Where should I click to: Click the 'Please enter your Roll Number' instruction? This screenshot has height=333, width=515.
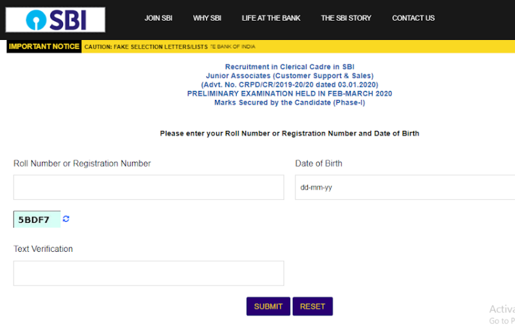pyautogui.click(x=290, y=133)
